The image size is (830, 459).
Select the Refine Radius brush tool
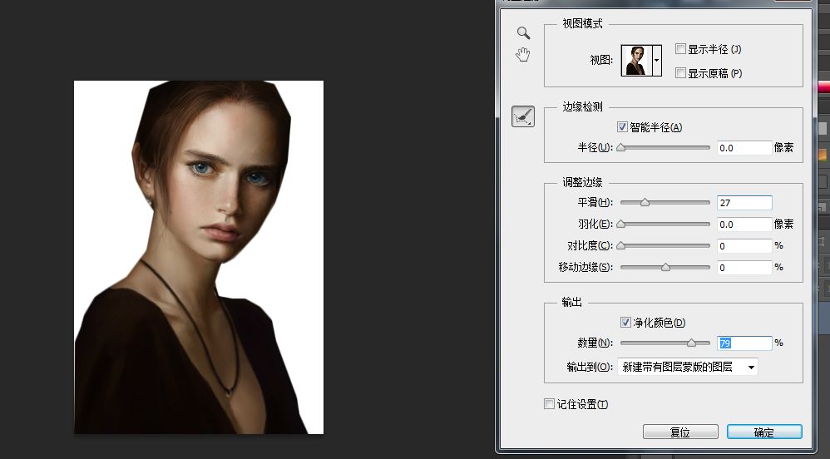coord(523,116)
